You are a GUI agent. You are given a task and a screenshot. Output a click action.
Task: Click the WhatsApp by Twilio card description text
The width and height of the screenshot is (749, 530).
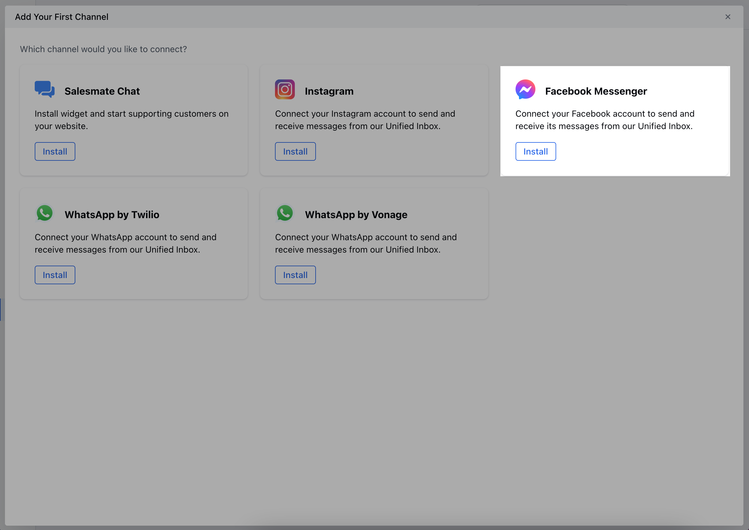[126, 243]
